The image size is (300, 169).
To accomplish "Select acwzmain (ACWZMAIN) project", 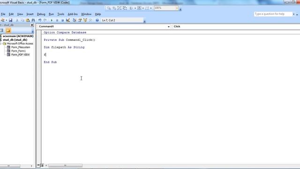I will (18, 36).
